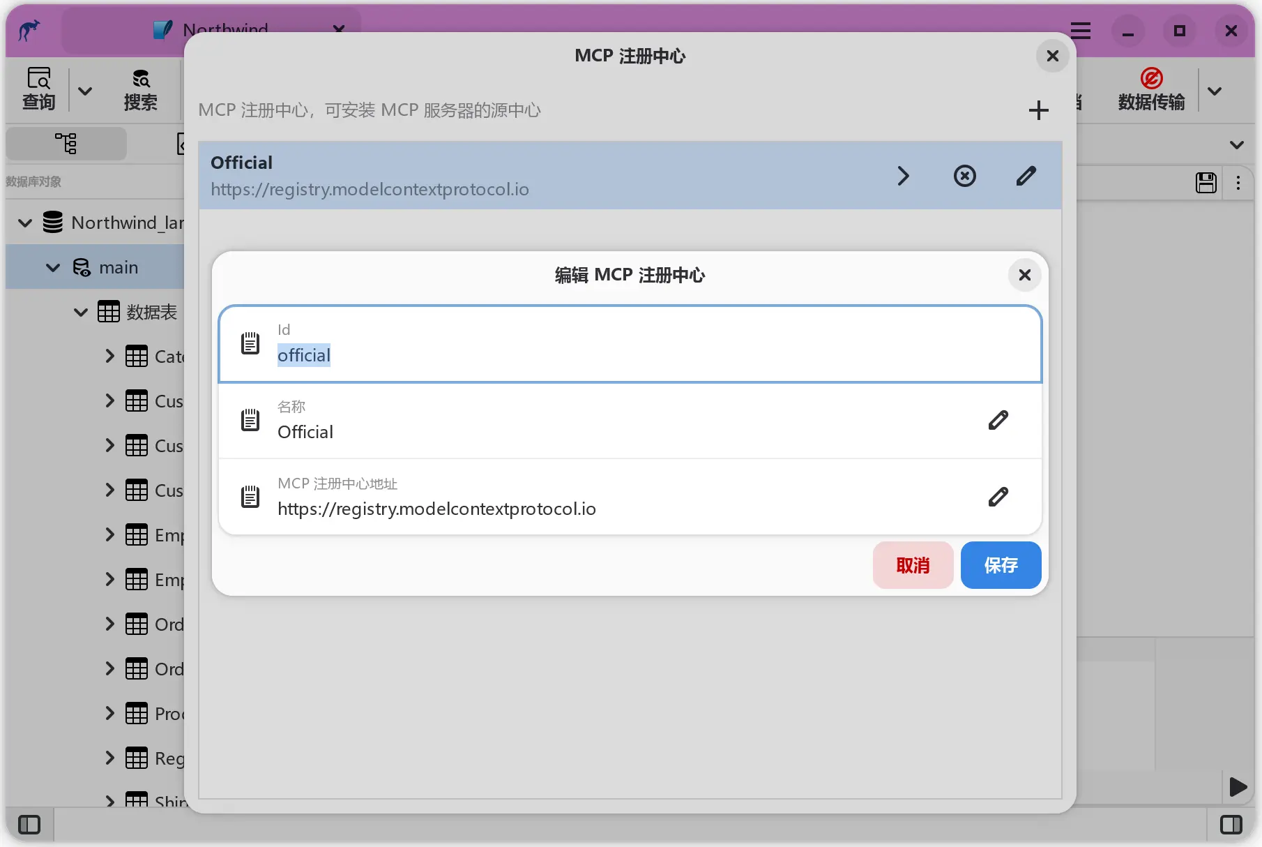Click the save disk icon
The height and width of the screenshot is (847, 1262).
[x=1206, y=183]
